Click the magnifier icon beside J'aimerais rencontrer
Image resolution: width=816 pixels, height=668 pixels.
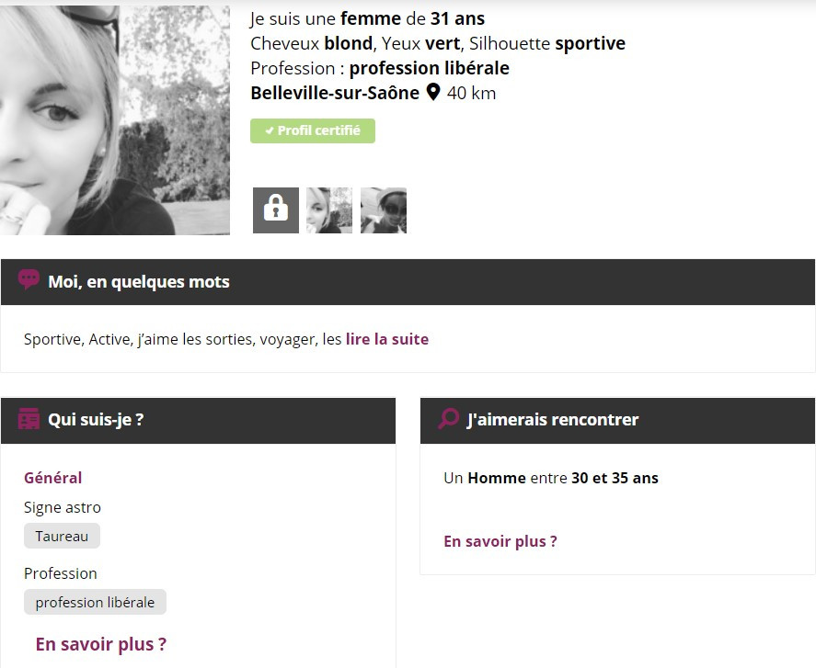pyautogui.click(x=448, y=418)
